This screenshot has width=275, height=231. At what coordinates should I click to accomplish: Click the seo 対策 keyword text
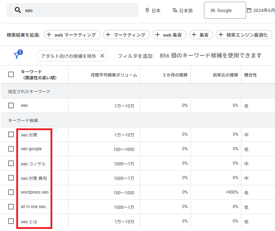(x=29, y=135)
